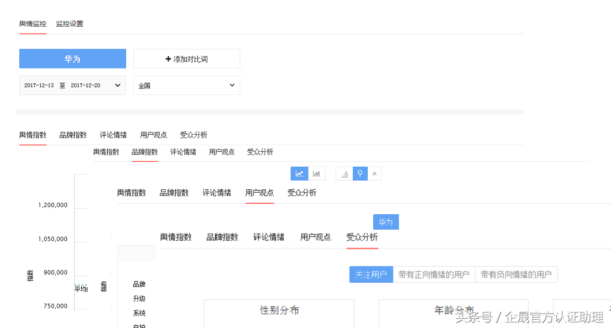Click the double chevron up icon
The height and width of the screenshot is (328, 611).
coord(374,174)
